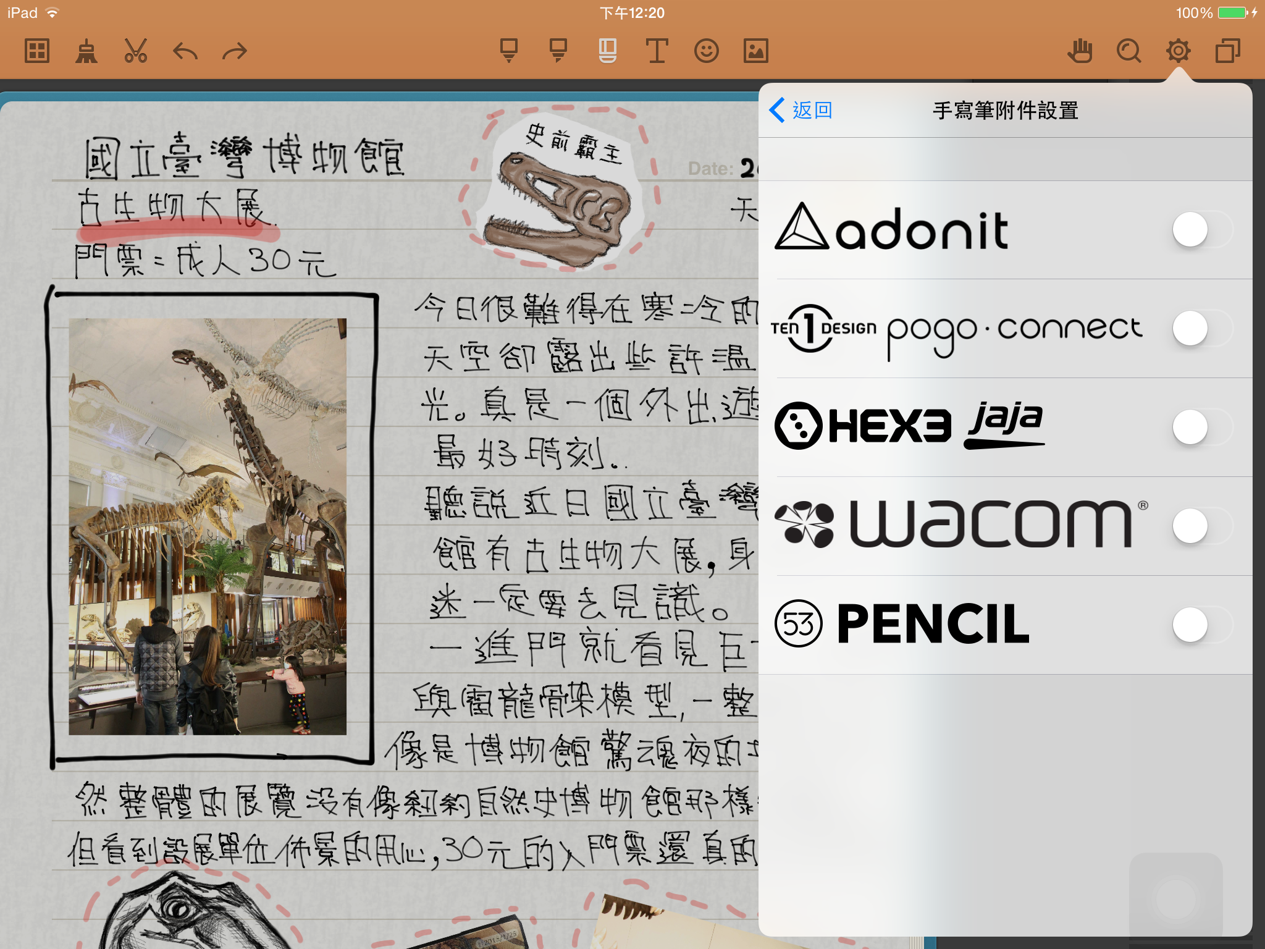Tap the battery indicator in status bar

pyautogui.click(x=1233, y=12)
